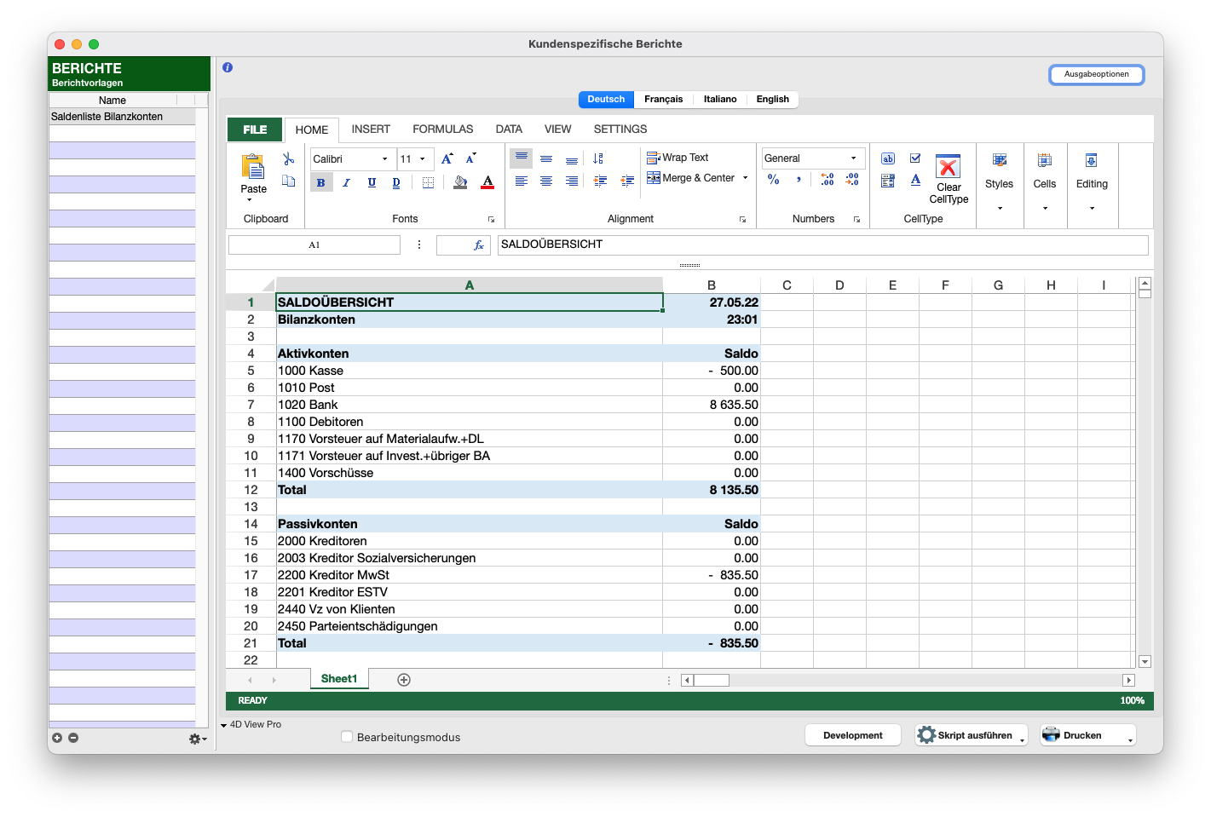Select the English language tab

tap(773, 100)
